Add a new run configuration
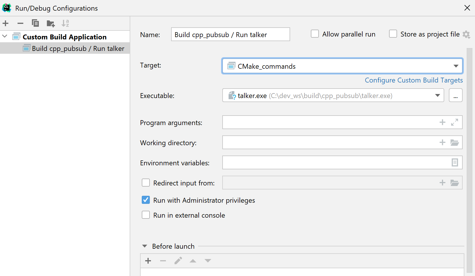 (5, 23)
